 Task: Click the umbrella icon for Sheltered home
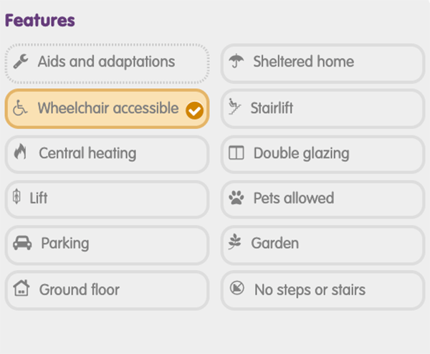pos(236,61)
